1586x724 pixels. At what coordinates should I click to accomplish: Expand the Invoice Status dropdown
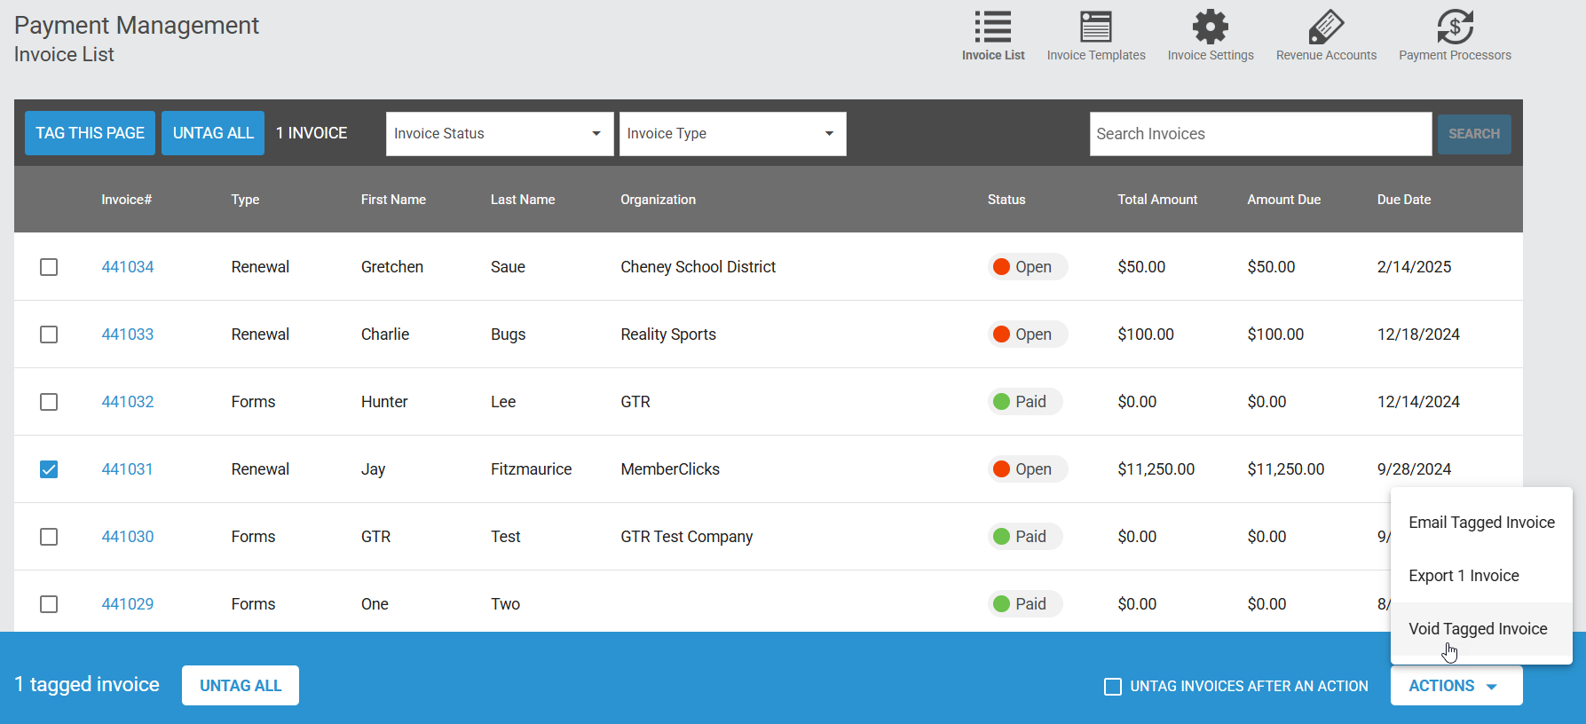pyautogui.click(x=500, y=133)
